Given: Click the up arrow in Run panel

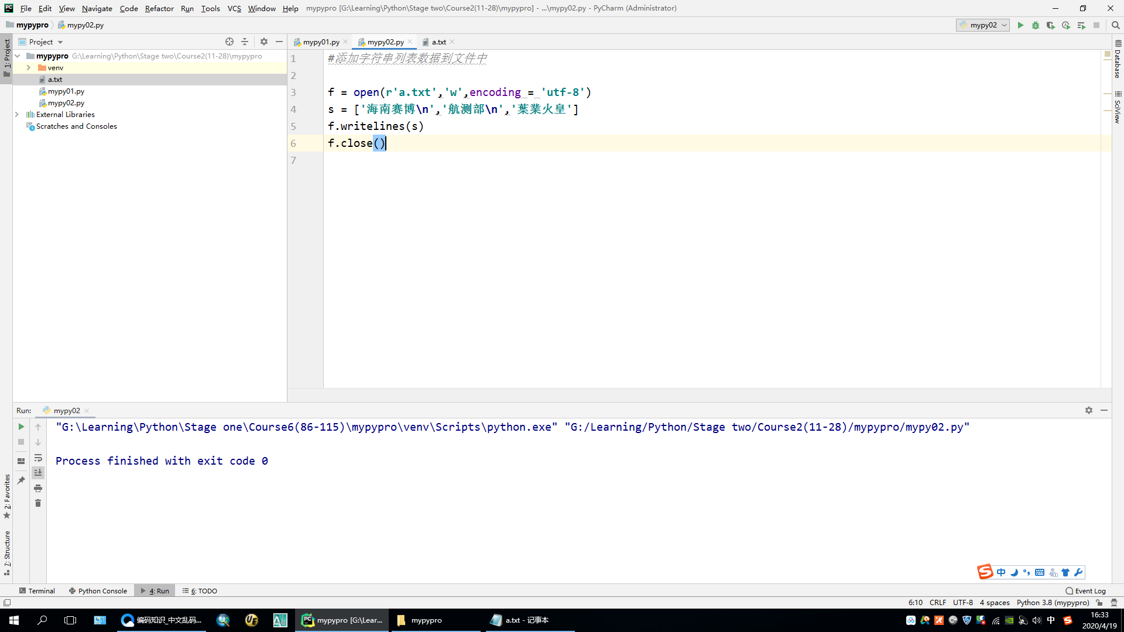Looking at the screenshot, I should tap(38, 427).
